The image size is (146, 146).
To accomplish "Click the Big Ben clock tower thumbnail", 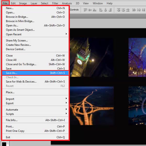I will click(x=92, y=57).
